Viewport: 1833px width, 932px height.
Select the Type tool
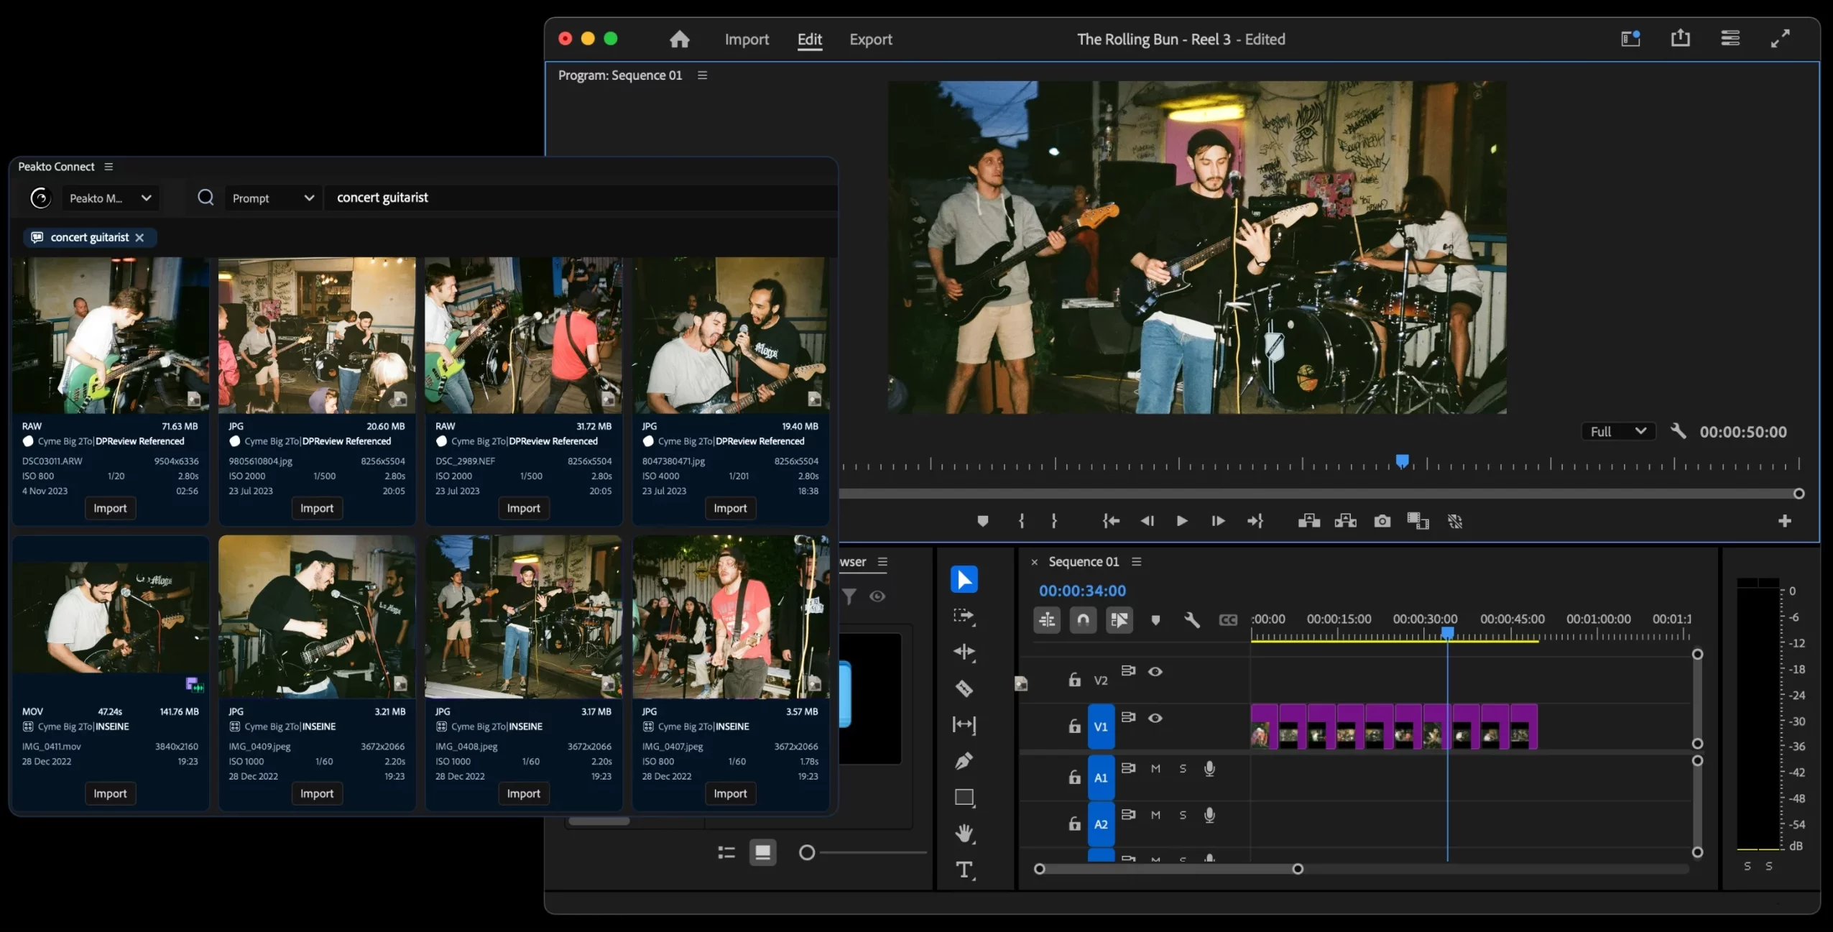[964, 869]
